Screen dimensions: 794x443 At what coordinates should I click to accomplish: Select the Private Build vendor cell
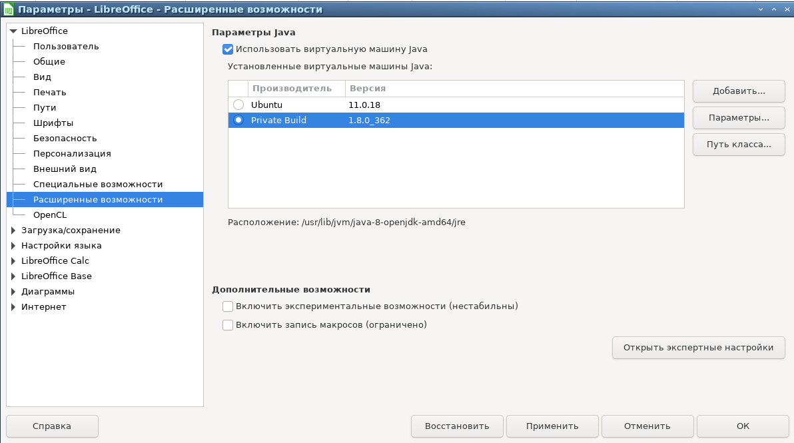(x=278, y=120)
